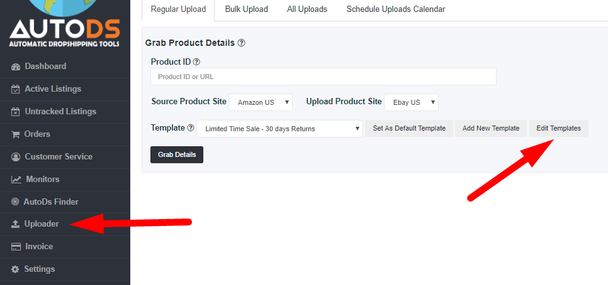The height and width of the screenshot is (285, 608).
Task: Click the Untracked Listings calendar-x icon
Action: (x=16, y=112)
